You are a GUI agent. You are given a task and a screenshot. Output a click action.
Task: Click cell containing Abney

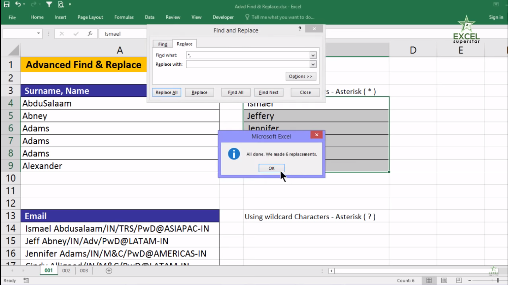[120, 116]
